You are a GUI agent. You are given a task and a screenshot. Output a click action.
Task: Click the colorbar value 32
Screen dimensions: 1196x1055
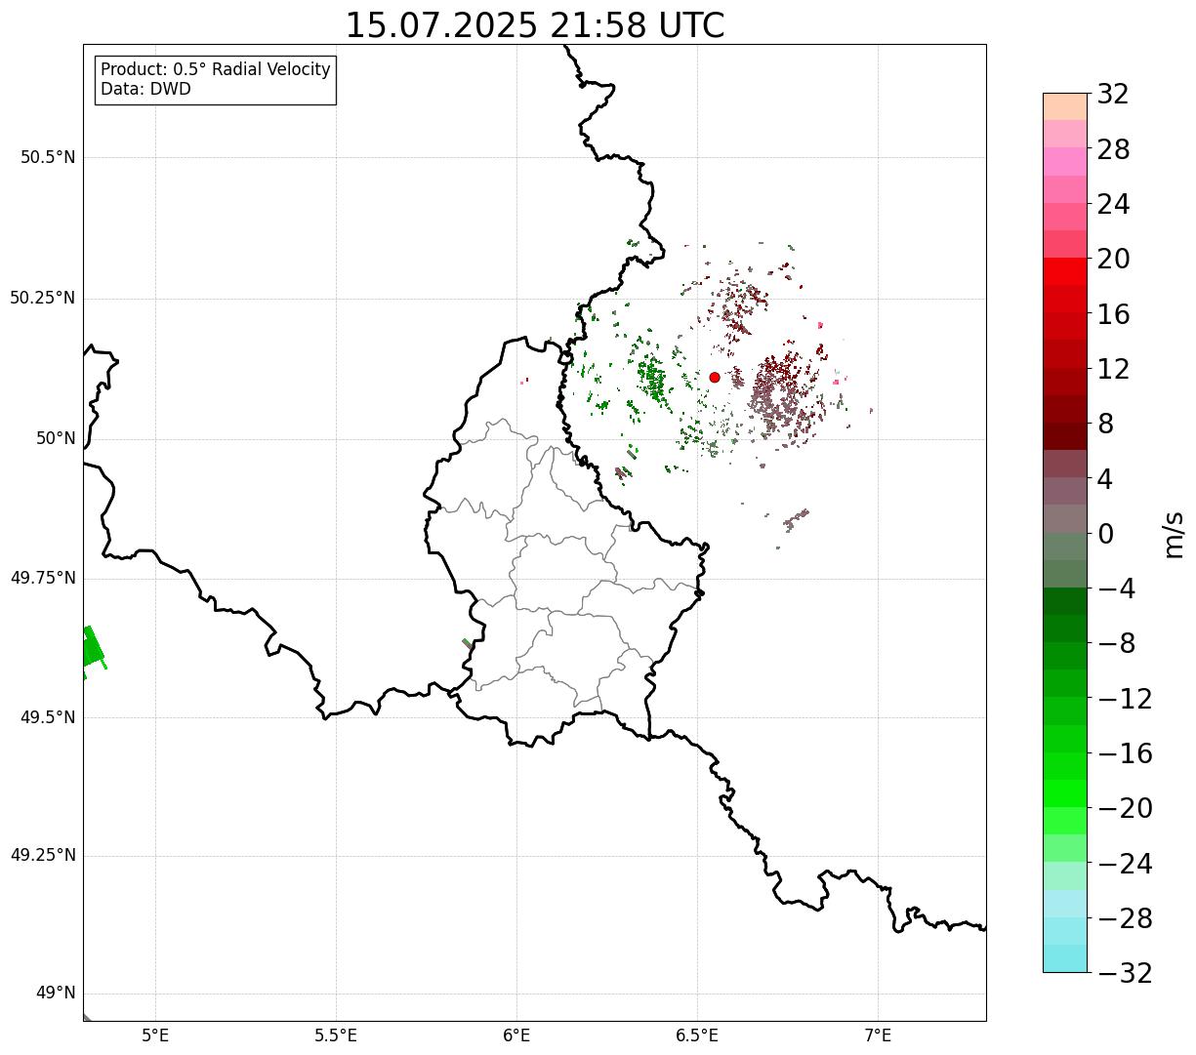[x=1113, y=94]
